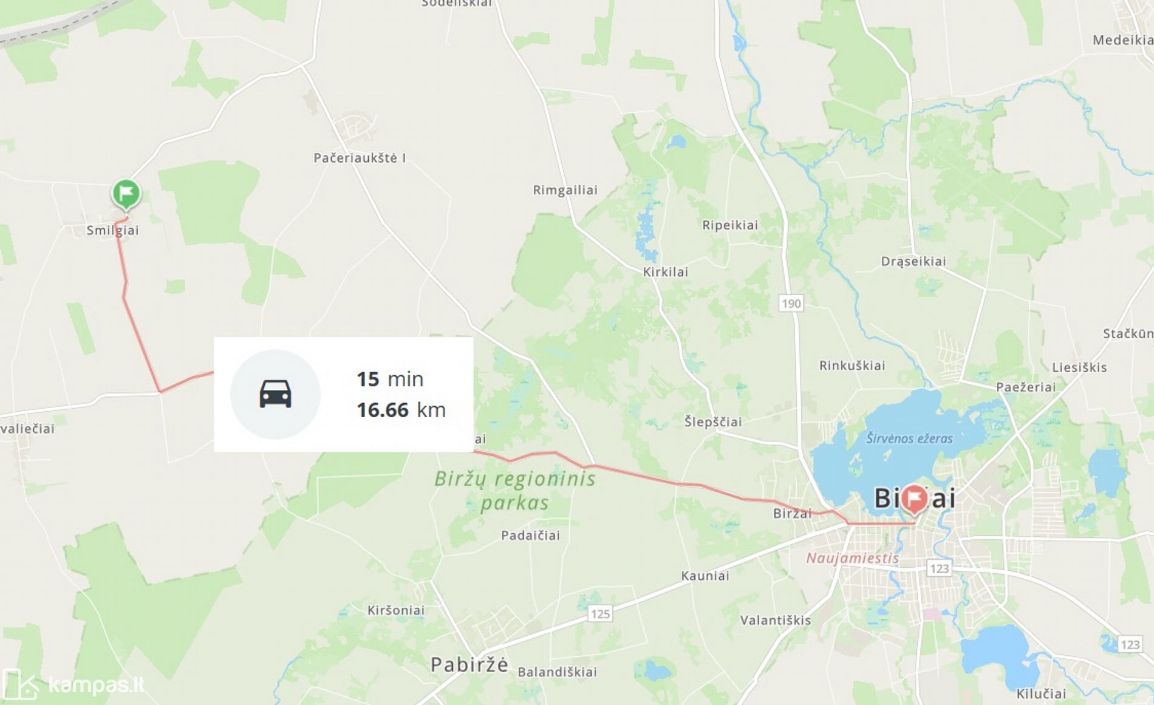The image size is (1154, 705).
Task: Click the Naujamiestis district label
Action: click(x=852, y=558)
